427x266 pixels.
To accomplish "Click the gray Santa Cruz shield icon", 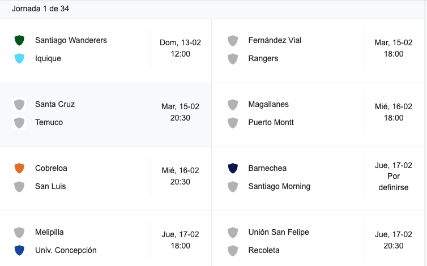I will tap(19, 104).
